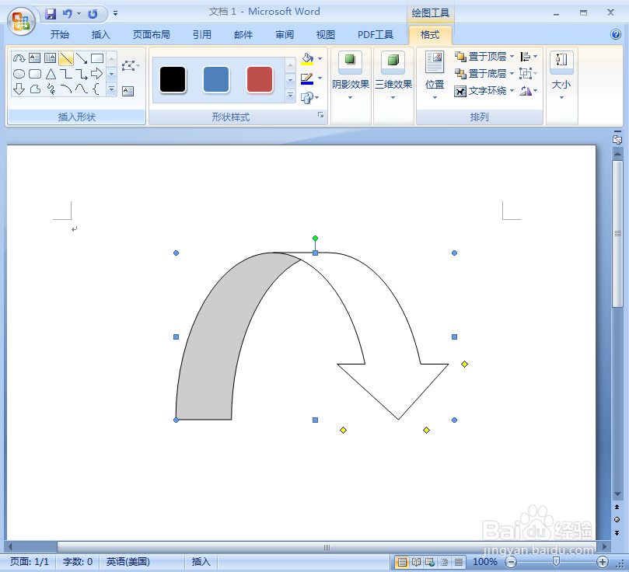Screen dimensions: 629x572
Task: Select the arc shape
Action: click(66, 89)
